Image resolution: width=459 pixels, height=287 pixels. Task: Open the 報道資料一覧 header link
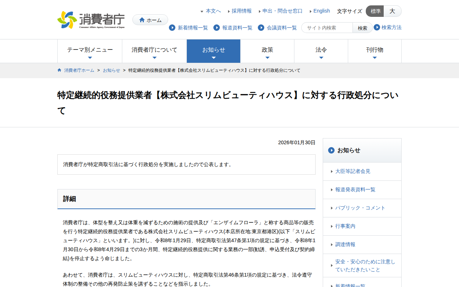coord(237,28)
